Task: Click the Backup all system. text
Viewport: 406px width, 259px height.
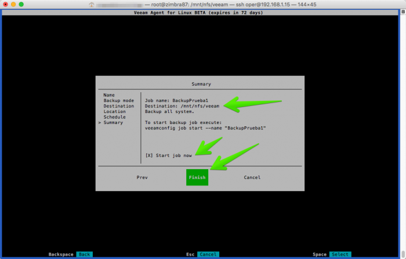Action: 169,111
